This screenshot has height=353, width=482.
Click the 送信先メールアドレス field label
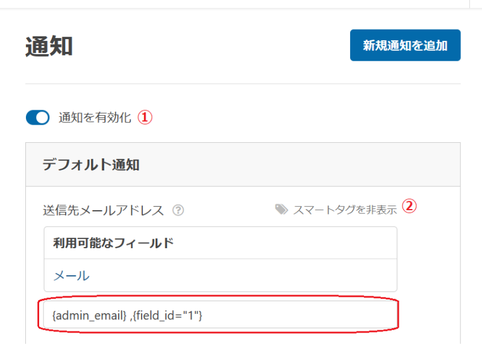103,210
